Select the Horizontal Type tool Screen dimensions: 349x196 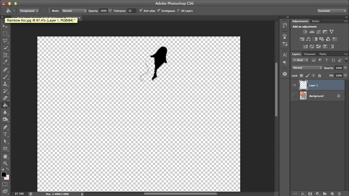tap(5, 134)
